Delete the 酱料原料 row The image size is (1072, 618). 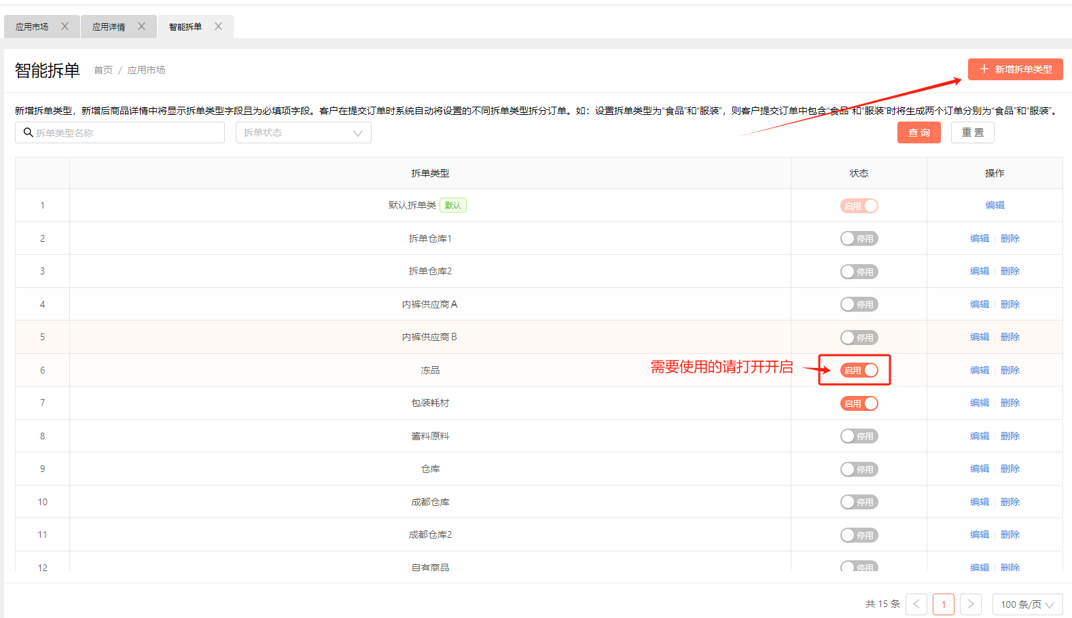[1010, 436]
